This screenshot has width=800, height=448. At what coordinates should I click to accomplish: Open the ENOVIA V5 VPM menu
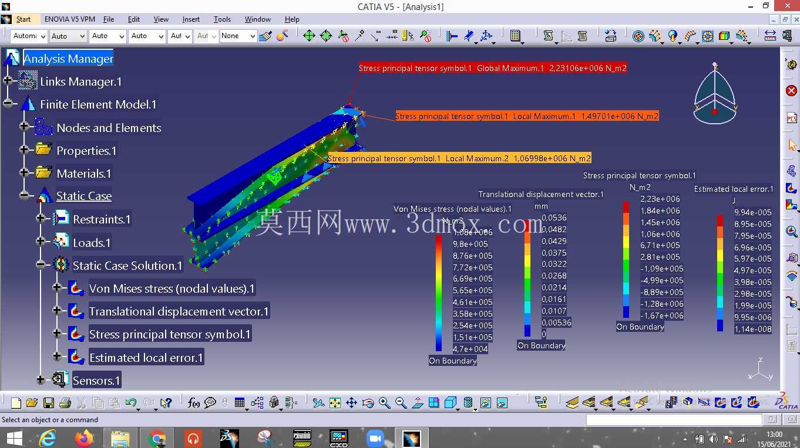70,19
